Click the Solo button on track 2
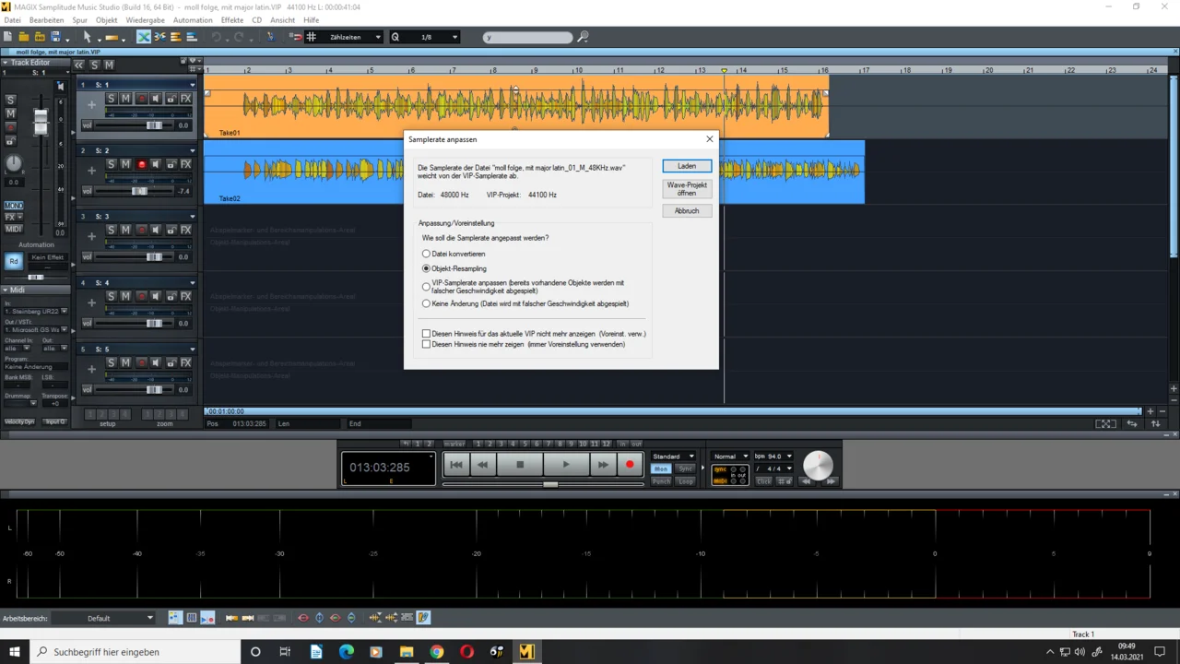1180x664 pixels. pyautogui.click(x=111, y=164)
